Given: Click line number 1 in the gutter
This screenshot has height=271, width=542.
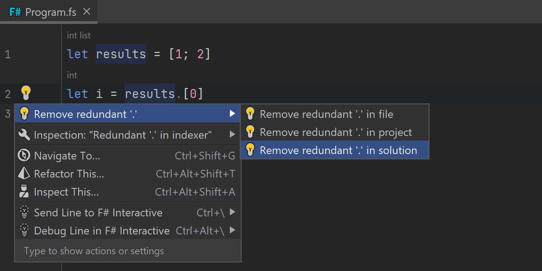Looking at the screenshot, I should point(8,55).
